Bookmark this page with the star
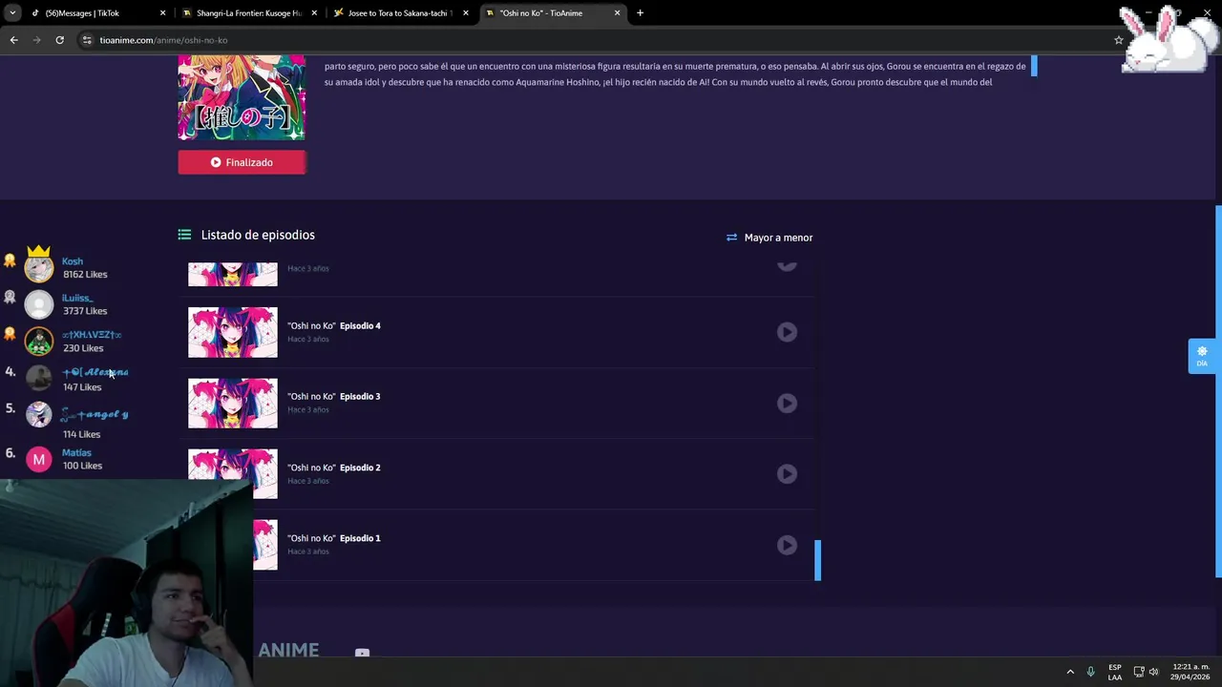This screenshot has width=1222, height=687. 1118,40
